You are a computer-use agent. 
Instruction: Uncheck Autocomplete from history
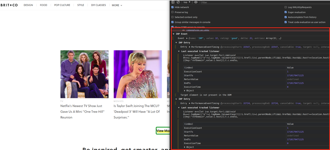point(286,17)
